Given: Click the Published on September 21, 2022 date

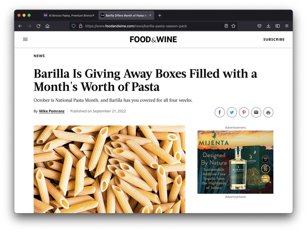Looking at the screenshot, I should pos(98,111).
